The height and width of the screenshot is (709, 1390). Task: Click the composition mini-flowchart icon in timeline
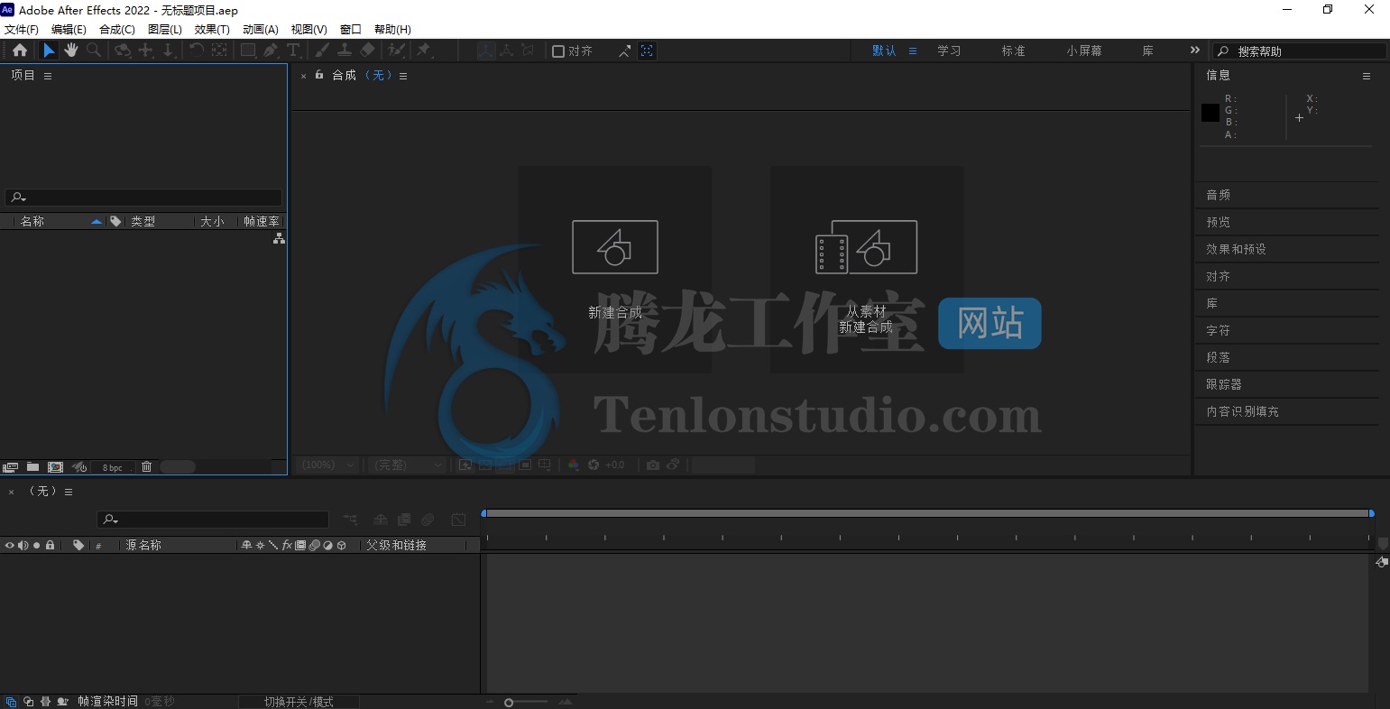tap(350, 520)
